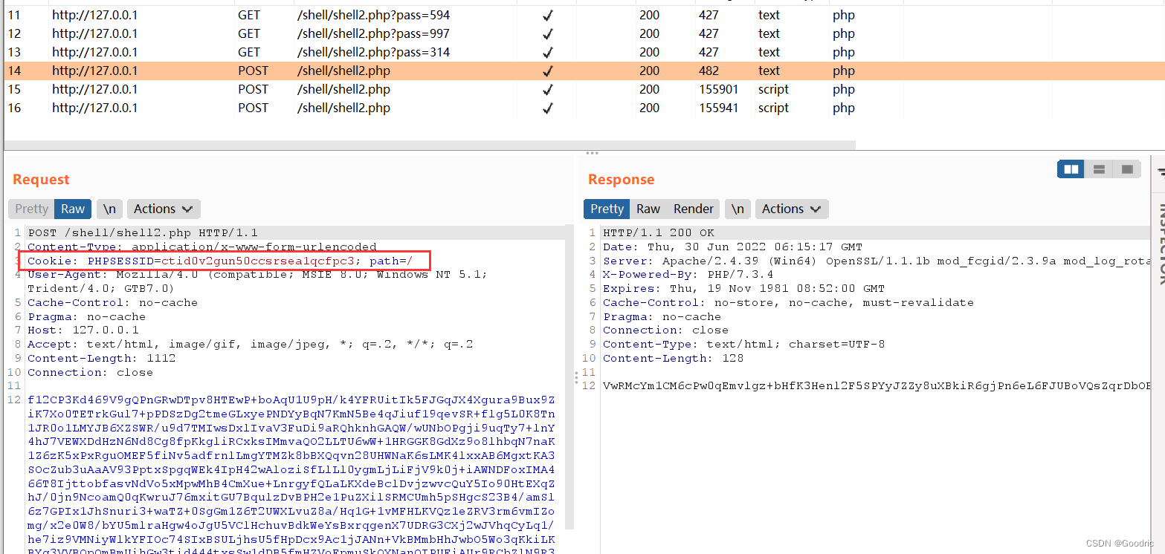Click first line of encrypted request body
The height and width of the screenshot is (554, 1165).
(291, 400)
